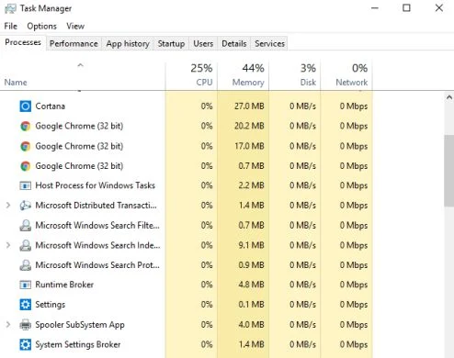Select the System Settings Broker name
This screenshot has width=454, height=358.
(x=78, y=344)
